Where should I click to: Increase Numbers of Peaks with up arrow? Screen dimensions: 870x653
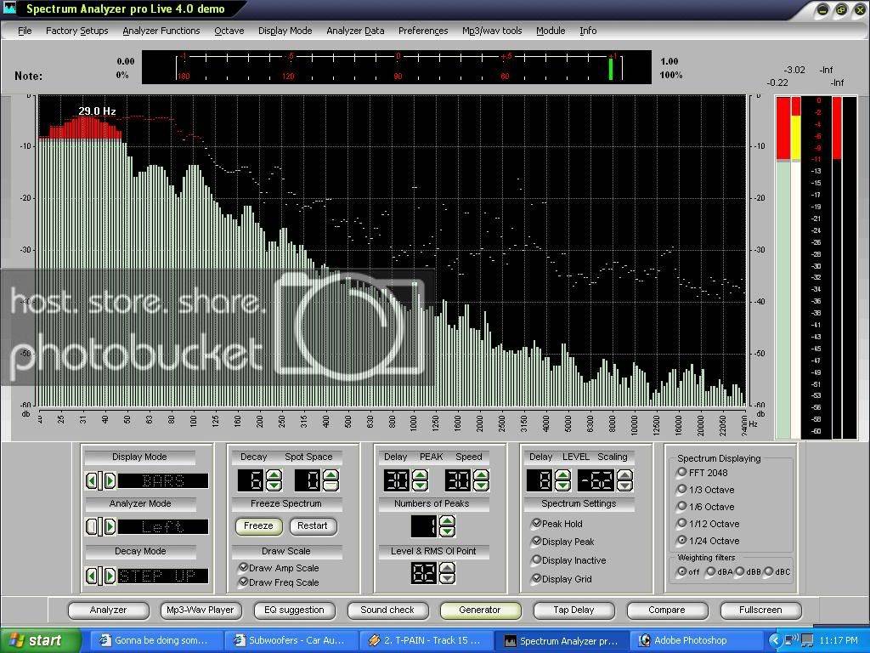pyautogui.click(x=447, y=521)
